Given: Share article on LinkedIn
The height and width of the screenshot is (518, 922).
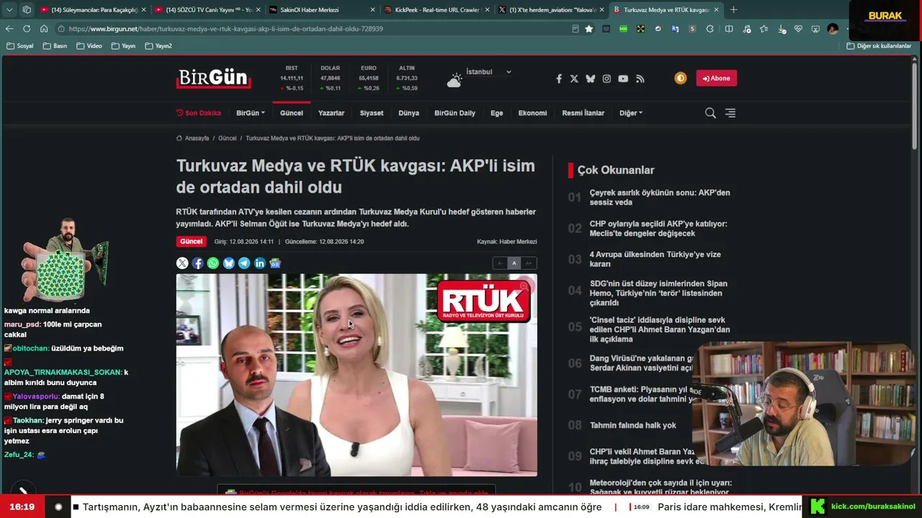Looking at the screenshot, I should point(259,263).
